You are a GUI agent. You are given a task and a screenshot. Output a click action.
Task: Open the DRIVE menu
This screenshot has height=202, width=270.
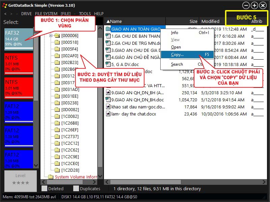click(x=26, y=14)
